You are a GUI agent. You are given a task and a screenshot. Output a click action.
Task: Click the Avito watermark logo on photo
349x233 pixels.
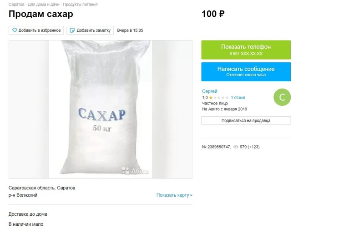pos(135,171)
